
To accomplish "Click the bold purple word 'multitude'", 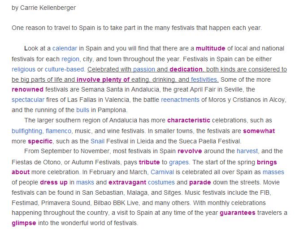I will 211,48.
